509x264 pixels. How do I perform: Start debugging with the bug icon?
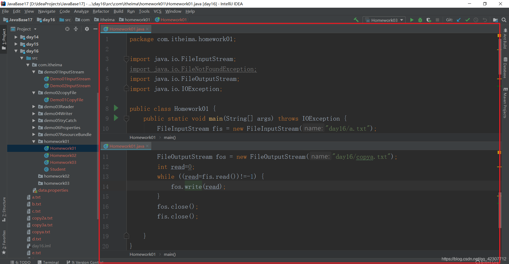point(420,20)
